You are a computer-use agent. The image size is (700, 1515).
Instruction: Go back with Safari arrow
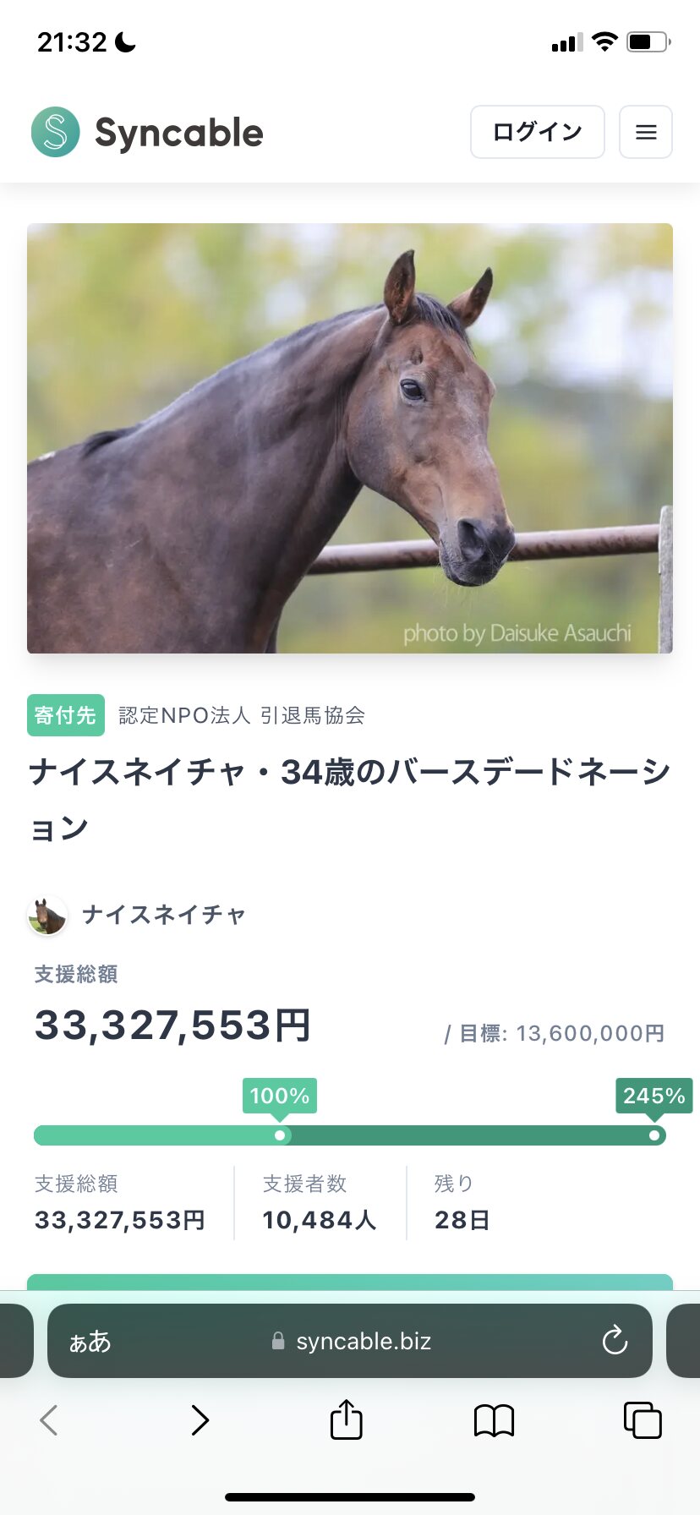(49, 1420)
